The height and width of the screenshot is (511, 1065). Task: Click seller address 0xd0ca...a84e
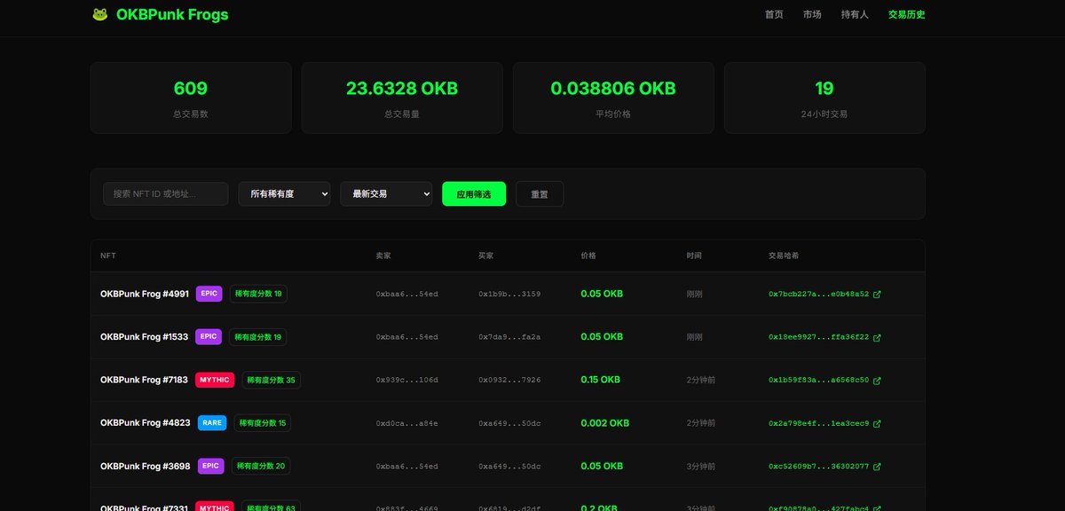pyautogui.click(x=406, y=423)
